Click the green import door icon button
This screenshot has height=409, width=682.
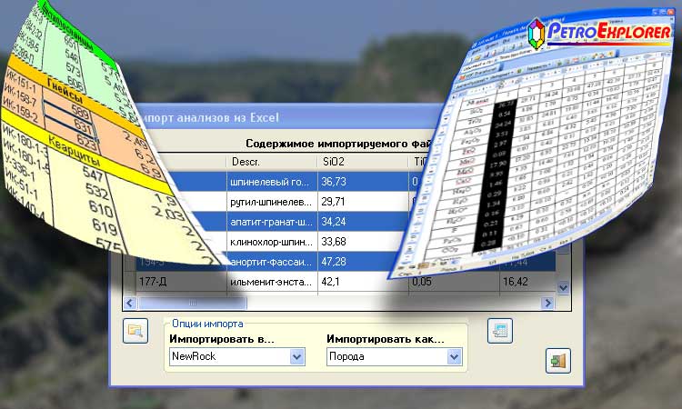[x=558, y=361]
